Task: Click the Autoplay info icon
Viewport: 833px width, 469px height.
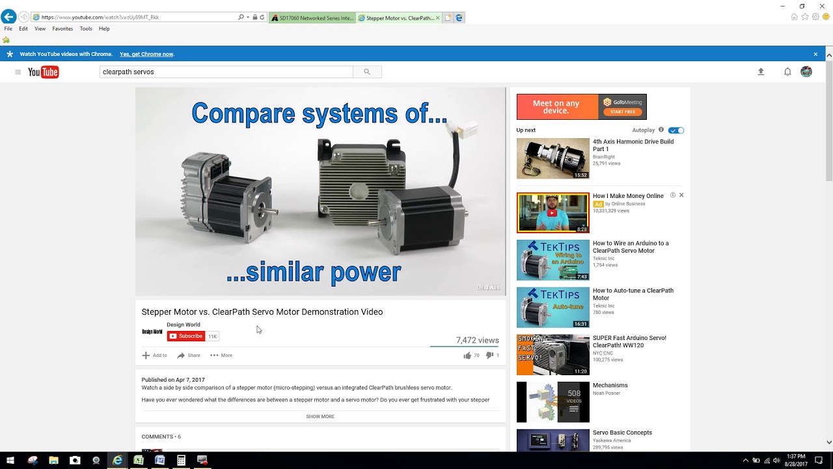Action: (661, 130)
